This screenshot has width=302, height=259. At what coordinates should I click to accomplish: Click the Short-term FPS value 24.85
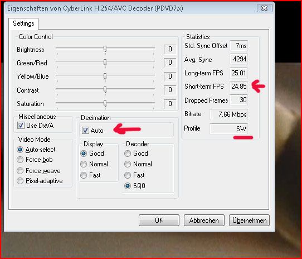point(238,87)
